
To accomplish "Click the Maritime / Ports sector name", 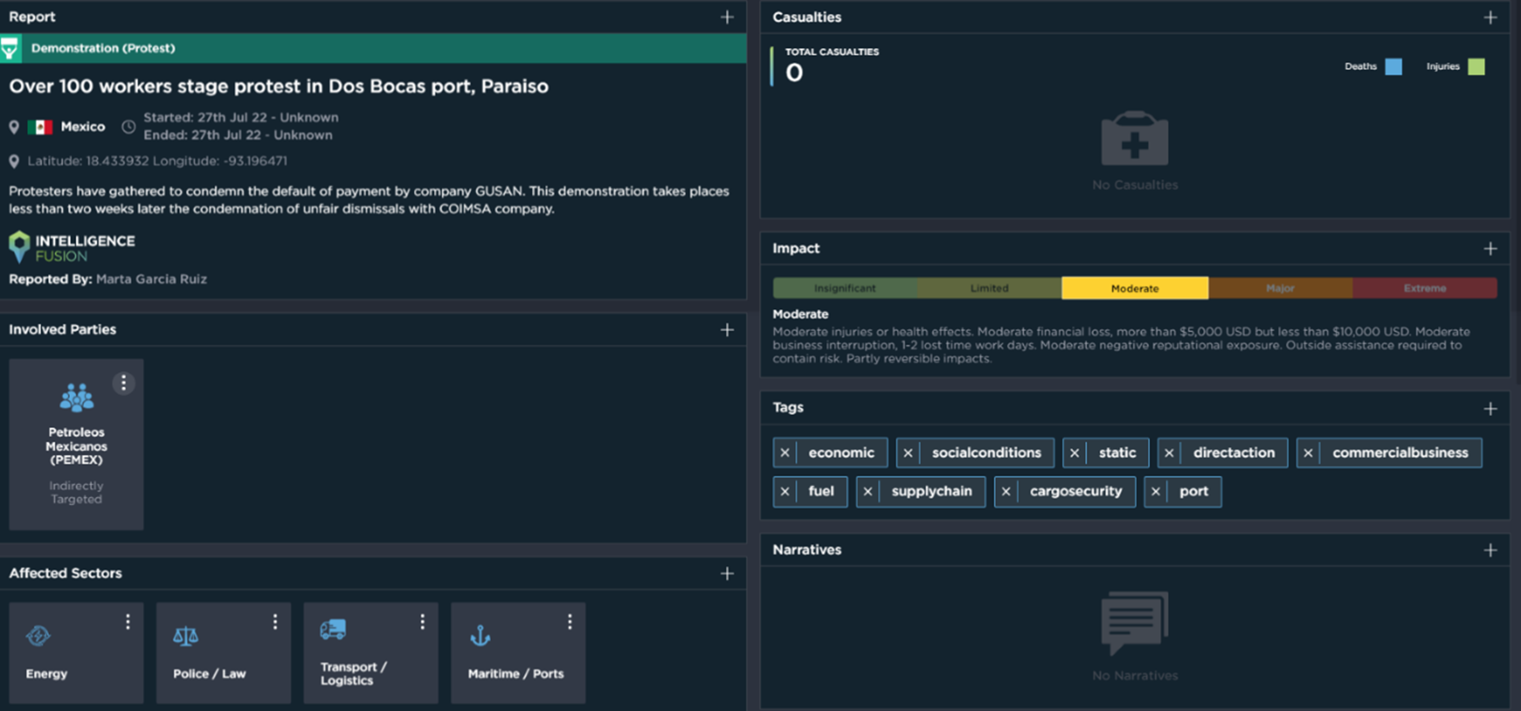I will (x=515, y=674).
